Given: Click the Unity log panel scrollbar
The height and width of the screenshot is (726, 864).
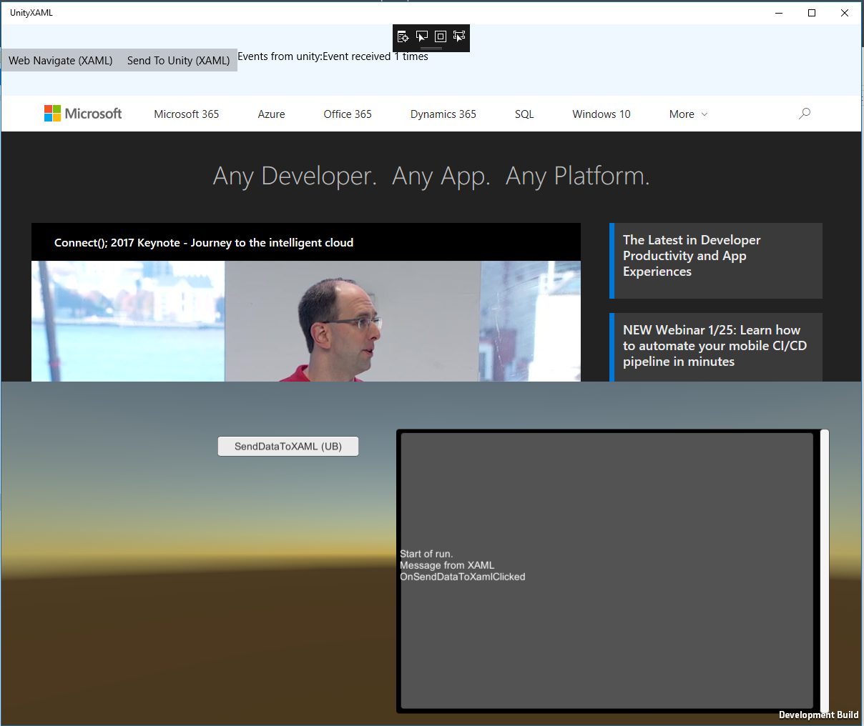Looking at the screenshot, I should coord(825,570).
